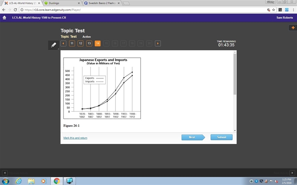Open a new browser tab
Screen dimensions: 297x185
point(126,3)
